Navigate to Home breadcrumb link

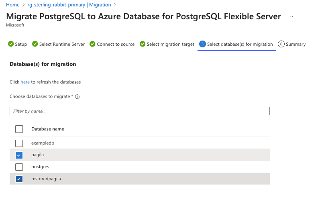[x=13, y=5]
